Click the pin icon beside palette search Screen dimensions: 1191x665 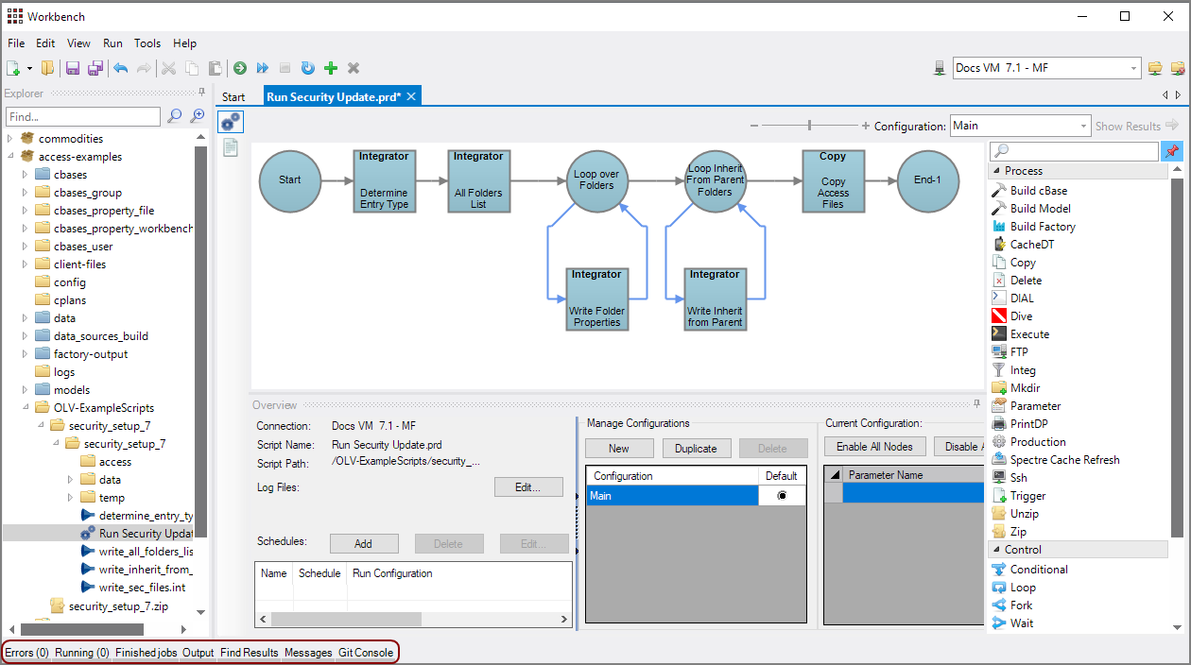tap(1172, 151)
